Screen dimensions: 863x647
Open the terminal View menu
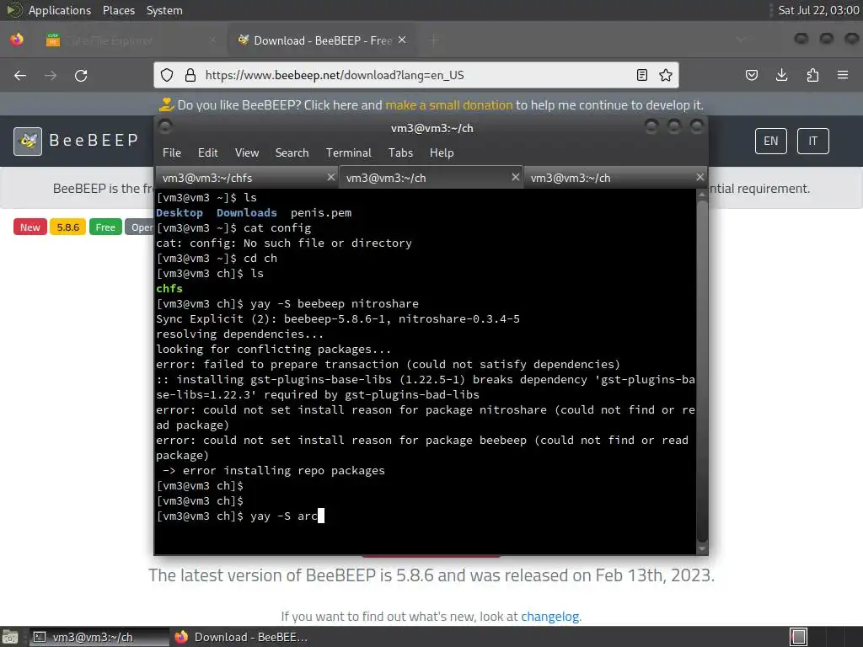click(x=247, y=153)
